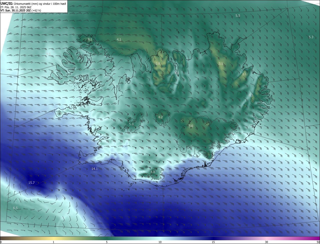Click the colour scale tick labelled 15

pyautogui.click(x=213, y=242)
